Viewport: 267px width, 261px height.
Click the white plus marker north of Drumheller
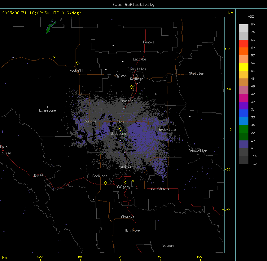190,116
